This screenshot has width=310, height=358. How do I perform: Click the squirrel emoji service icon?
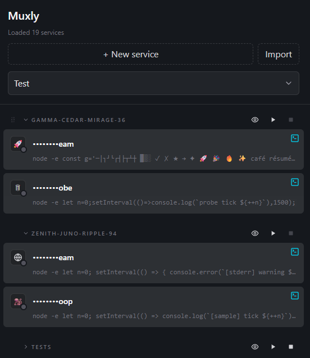[18, 301]
